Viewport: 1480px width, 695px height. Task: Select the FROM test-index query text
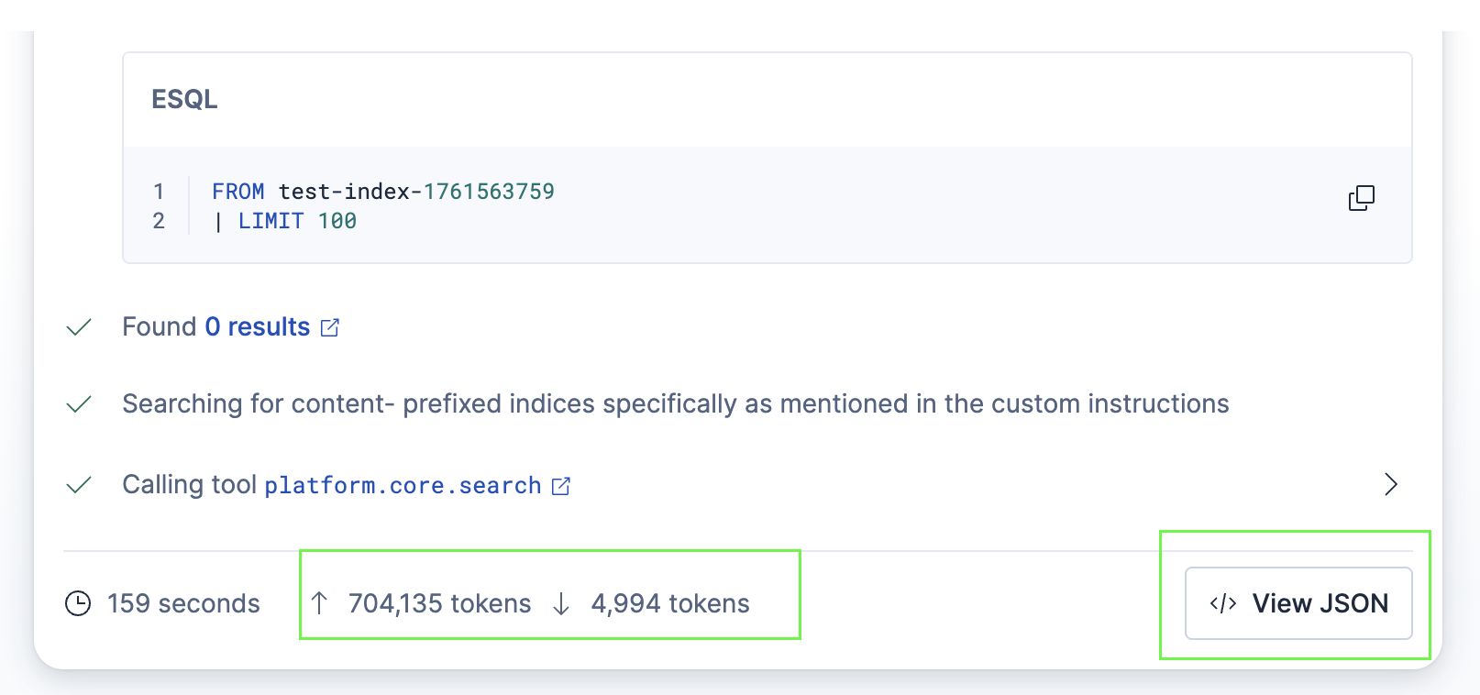click(381, 191)
